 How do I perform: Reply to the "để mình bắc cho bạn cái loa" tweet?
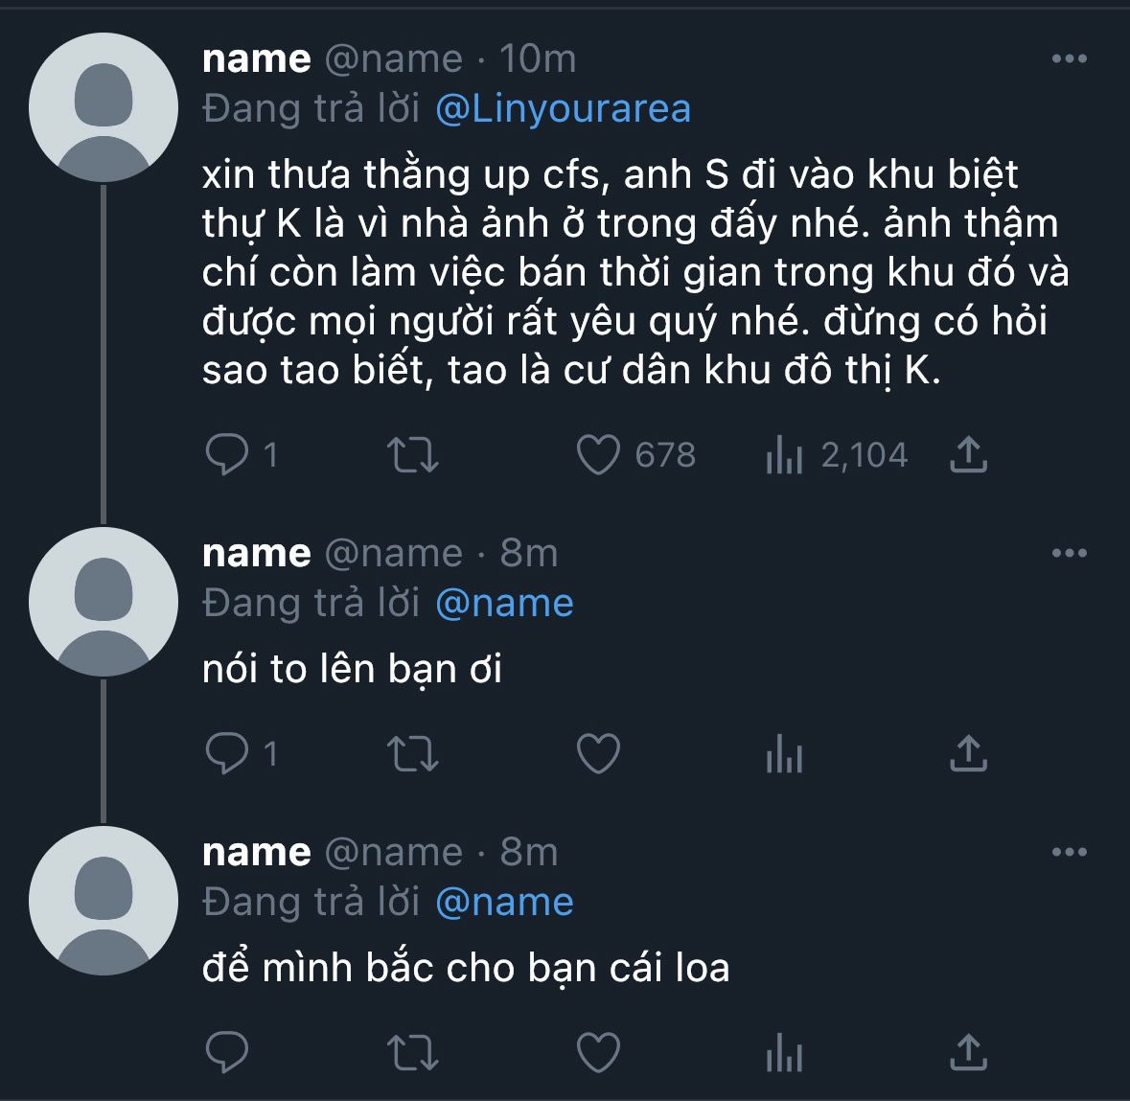pos(227,1053)
